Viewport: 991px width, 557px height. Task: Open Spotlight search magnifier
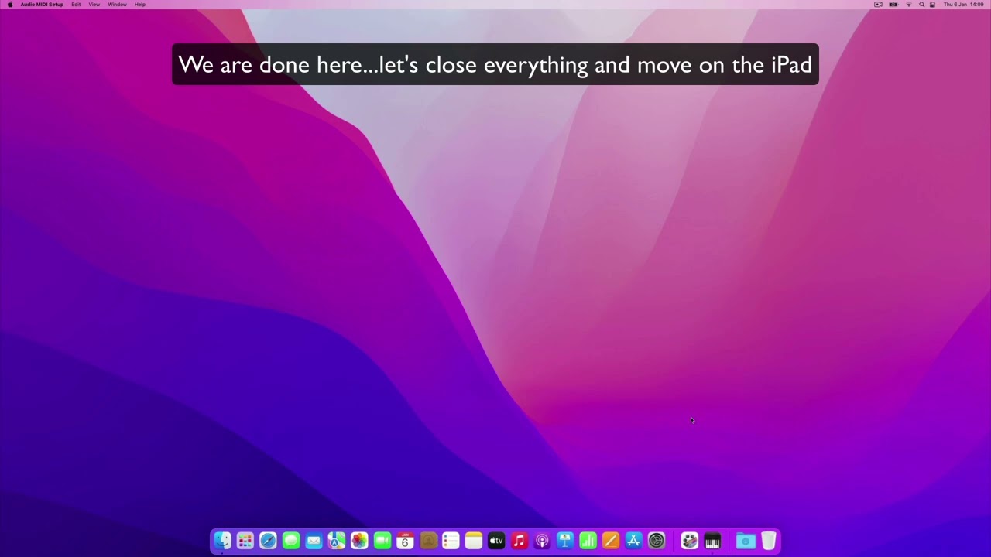921,5
